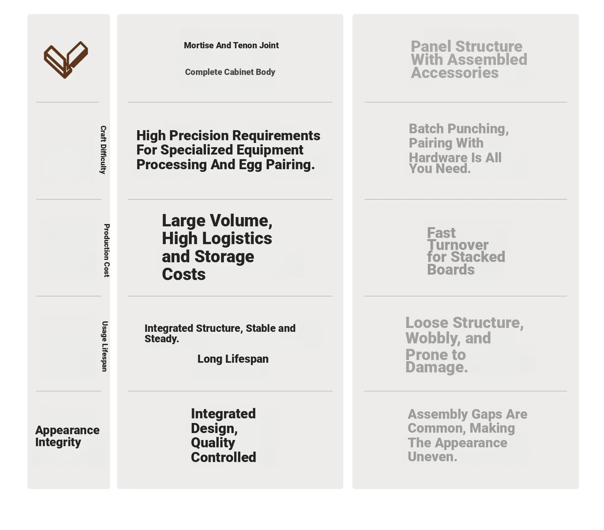This screenshot has width=604, height=530.
Task: Click the Craft Difficulty vertical label
Action: 103,150
